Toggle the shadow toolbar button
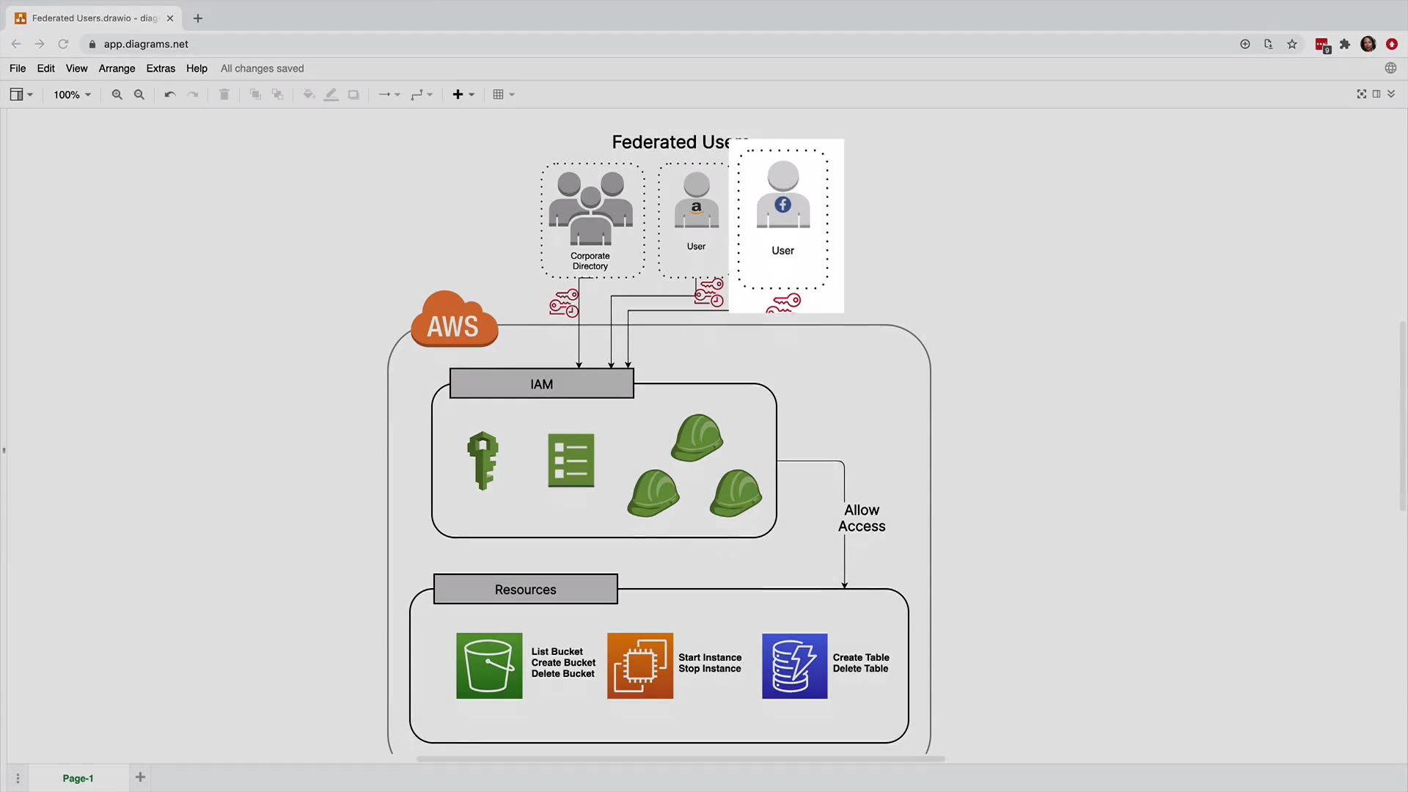The width and height of the screenshot is (1408, 792). [x=353, y=95]
